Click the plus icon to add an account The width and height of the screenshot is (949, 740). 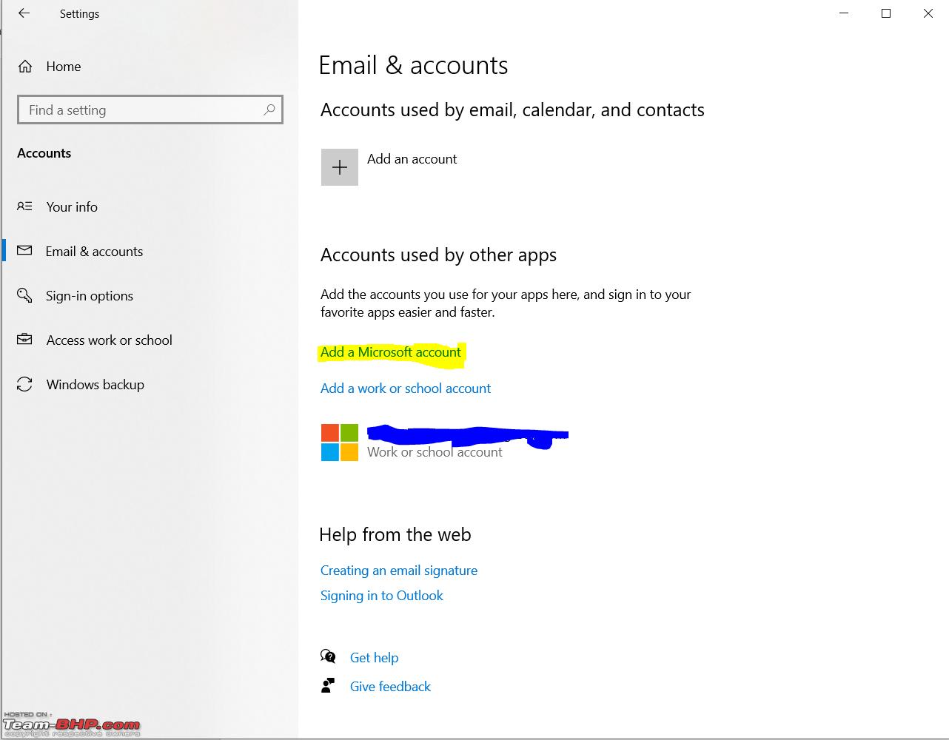click(340, 167)
